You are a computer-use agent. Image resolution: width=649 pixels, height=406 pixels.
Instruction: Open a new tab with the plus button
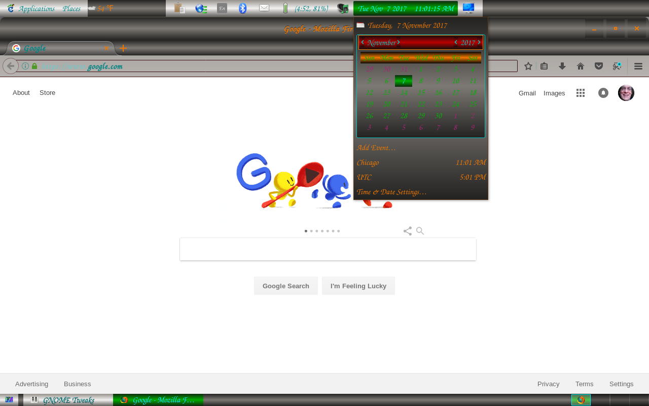[123, 48]
